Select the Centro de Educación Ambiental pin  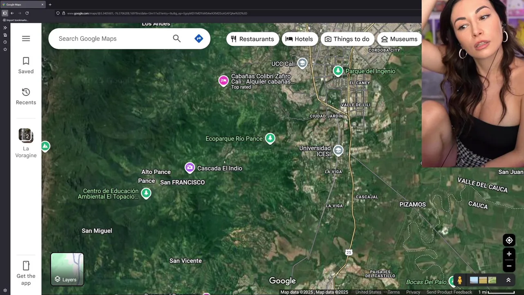tap(146, 193)
